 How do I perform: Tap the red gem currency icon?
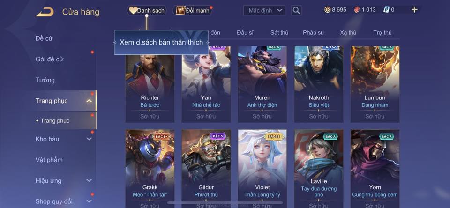[x=357, y=10]
